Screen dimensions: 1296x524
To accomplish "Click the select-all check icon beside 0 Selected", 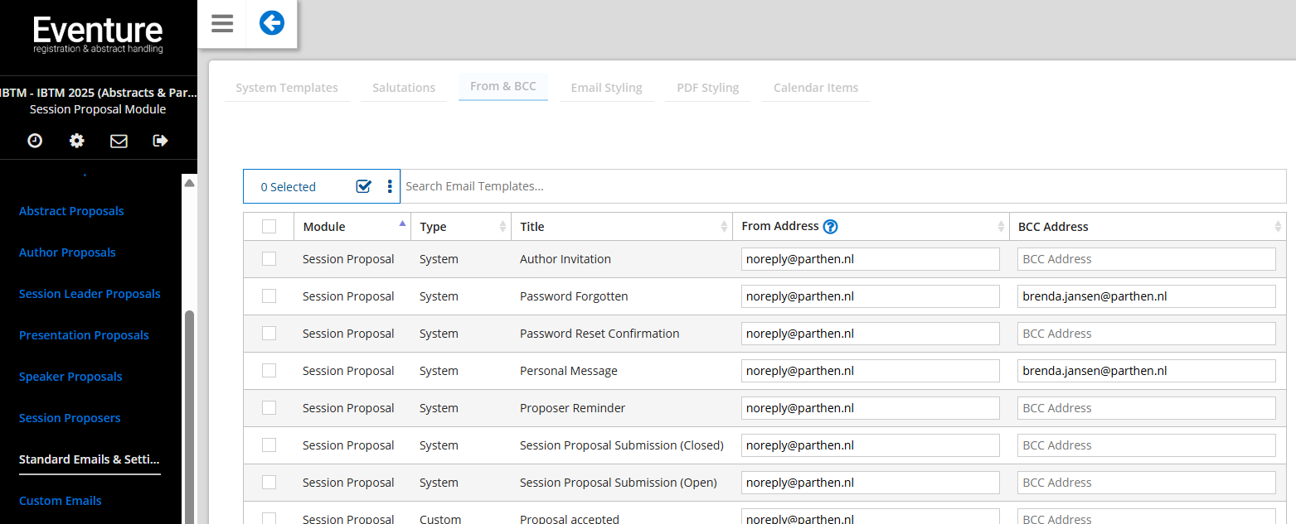I will [x=363, y=186].
